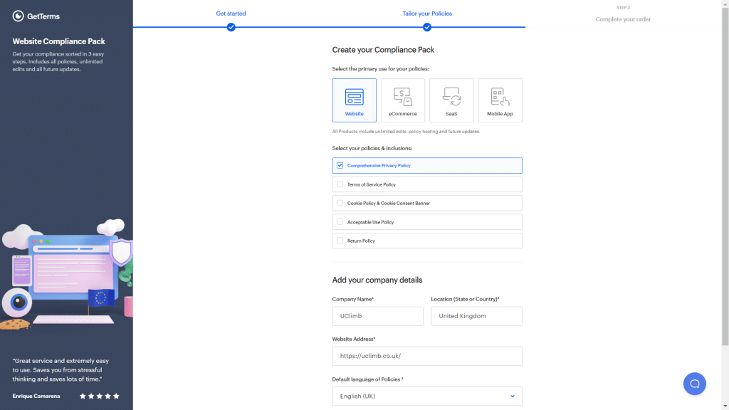Click the Get started step checkmark
The height and width of the screenshot is (410, 729).
231,27
